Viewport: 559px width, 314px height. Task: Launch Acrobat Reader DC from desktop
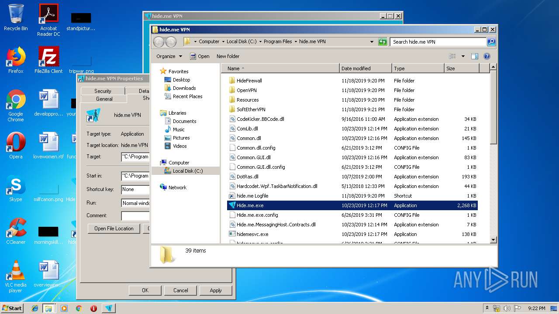click(48, 20)
